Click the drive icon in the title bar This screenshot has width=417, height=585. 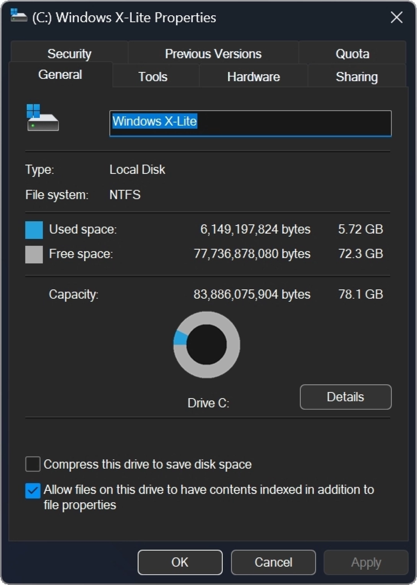(19, 15)
